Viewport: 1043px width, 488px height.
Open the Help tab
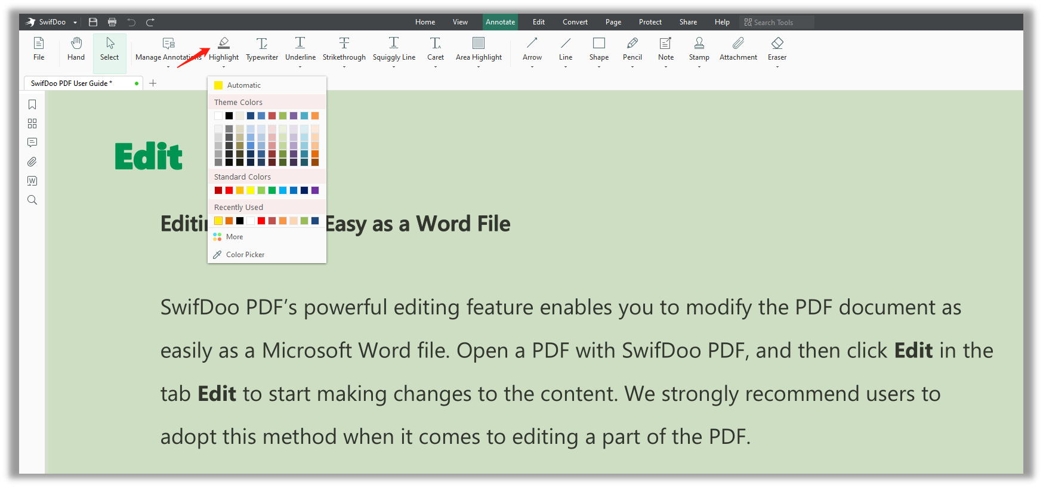[x=722, y=22]
